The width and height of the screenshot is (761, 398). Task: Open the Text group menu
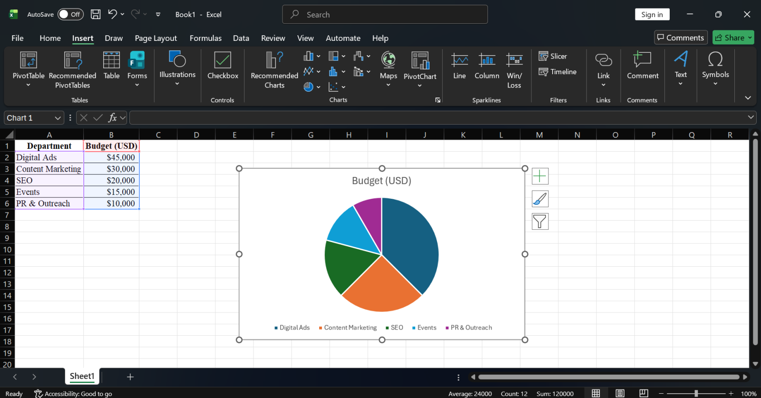[x=681, y=68]
